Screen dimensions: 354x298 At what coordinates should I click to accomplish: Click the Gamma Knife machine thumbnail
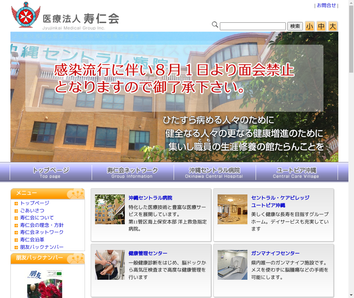pos(233,265)
